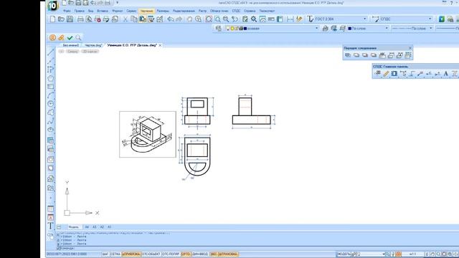Click the МОДЕЛЬ button in status bar
The height and width of the screenshot is (258, 459).
(x=344, y=254)
